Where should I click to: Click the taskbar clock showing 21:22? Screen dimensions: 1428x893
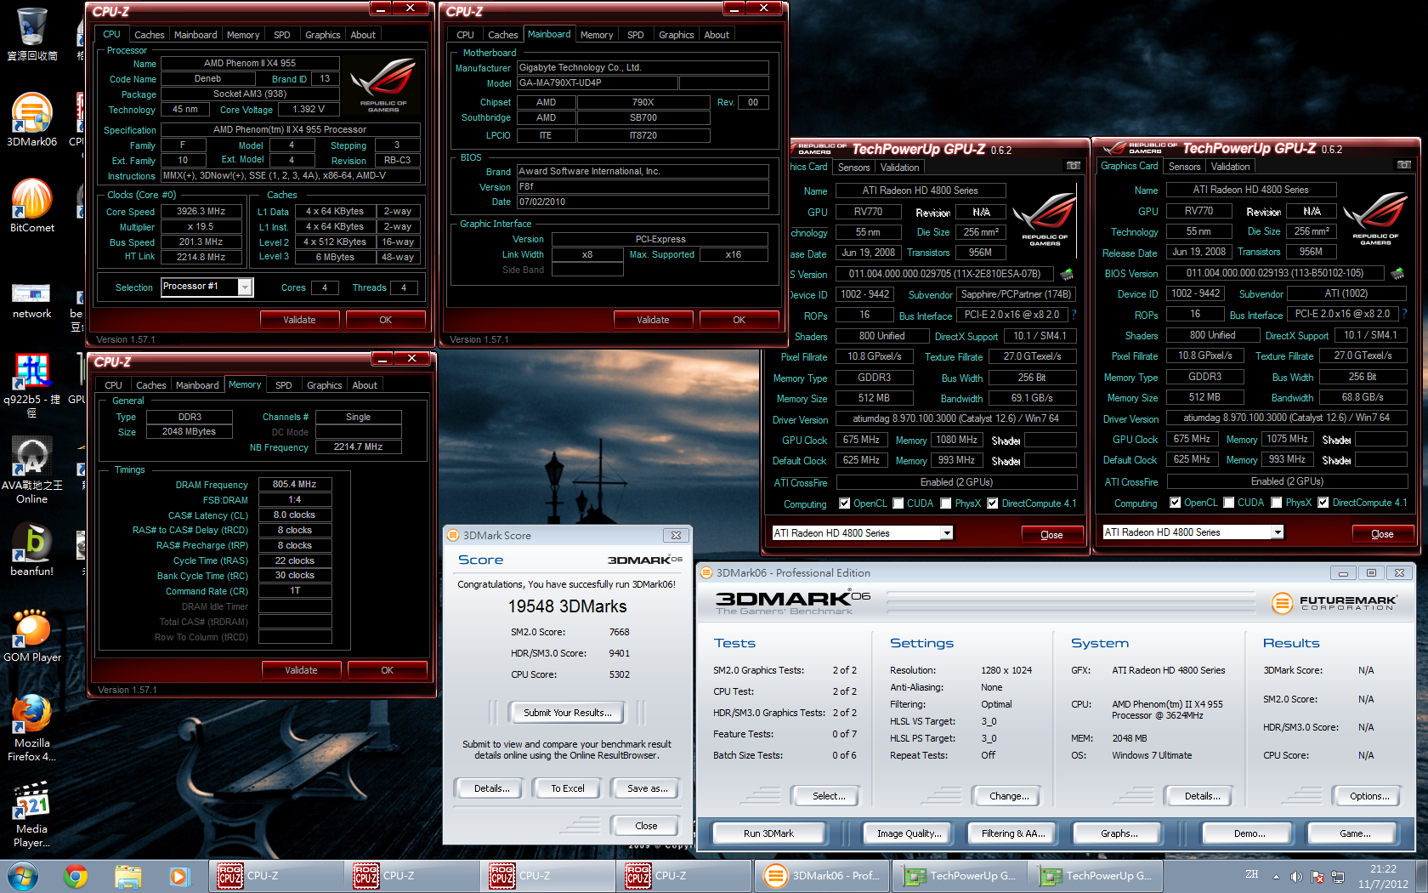(x=1383, y=876)
